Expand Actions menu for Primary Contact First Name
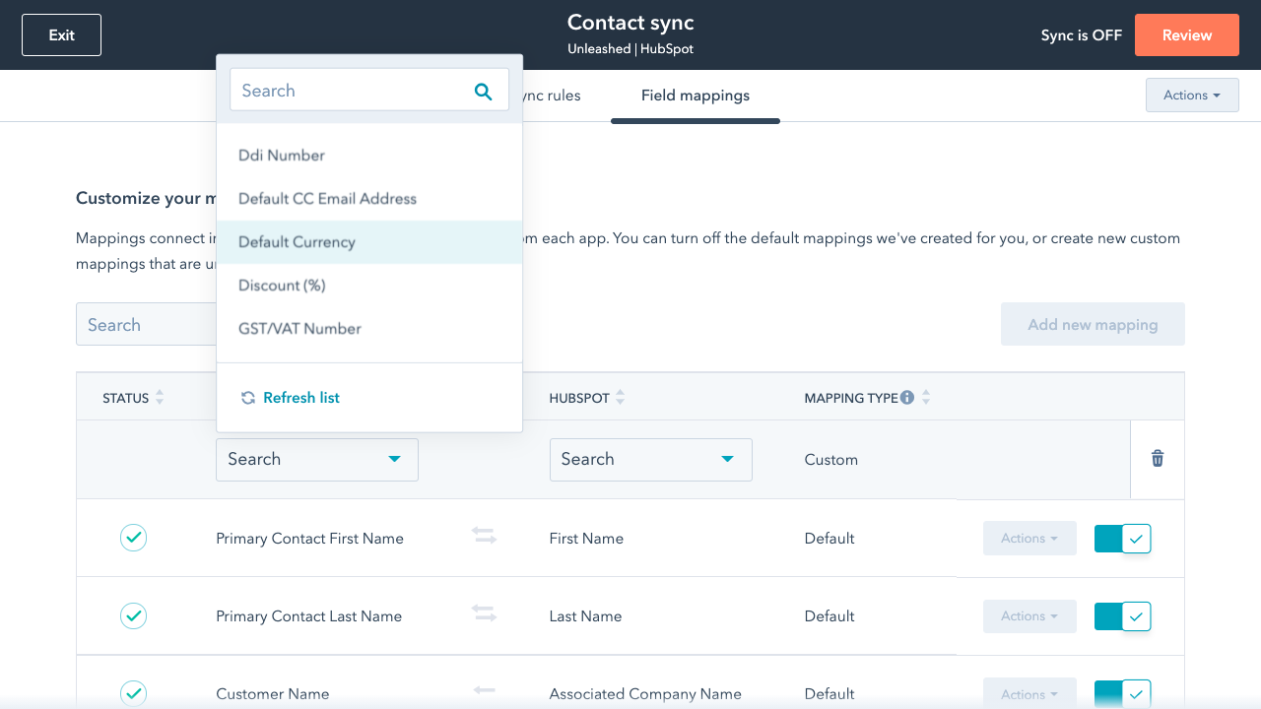The image size is (1261, 709). coord(1029,539)
